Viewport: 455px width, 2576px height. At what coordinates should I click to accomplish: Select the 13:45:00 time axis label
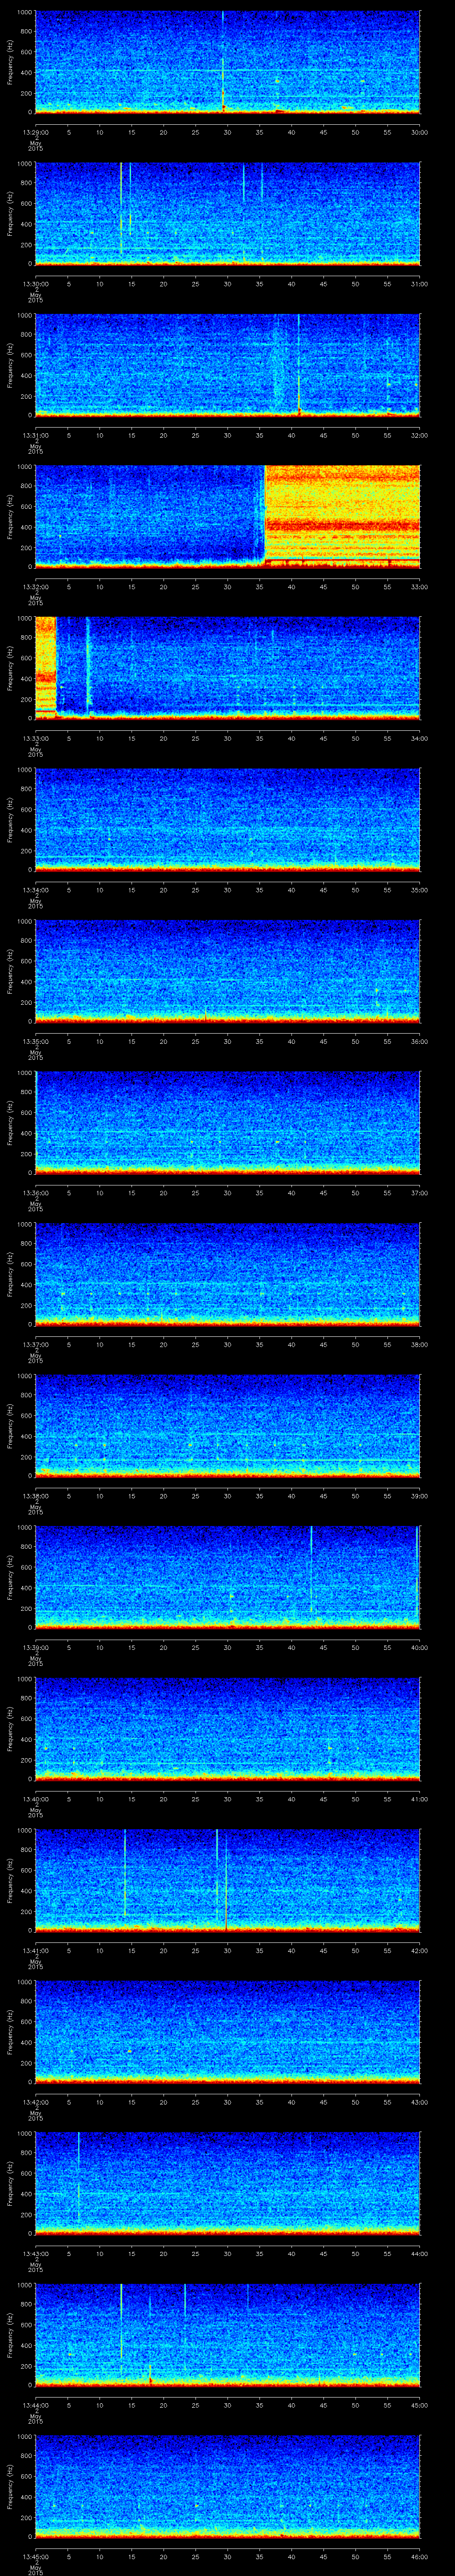(35, 2556)
